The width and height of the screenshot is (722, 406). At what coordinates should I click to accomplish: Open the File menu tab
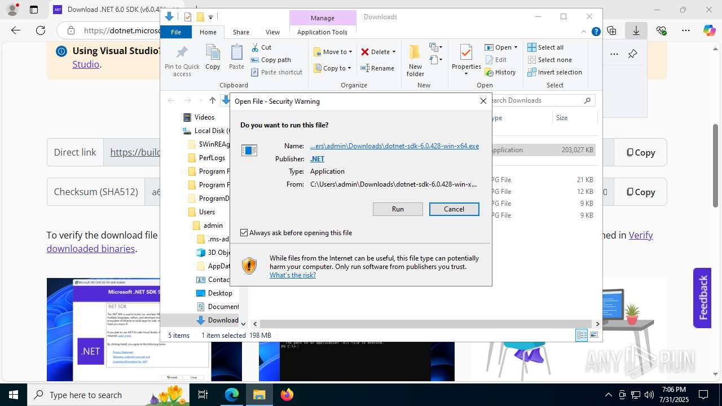[176, 32]
